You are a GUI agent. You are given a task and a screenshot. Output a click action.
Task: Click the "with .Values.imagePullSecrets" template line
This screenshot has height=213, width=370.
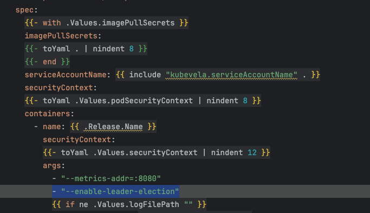(106, 23)
